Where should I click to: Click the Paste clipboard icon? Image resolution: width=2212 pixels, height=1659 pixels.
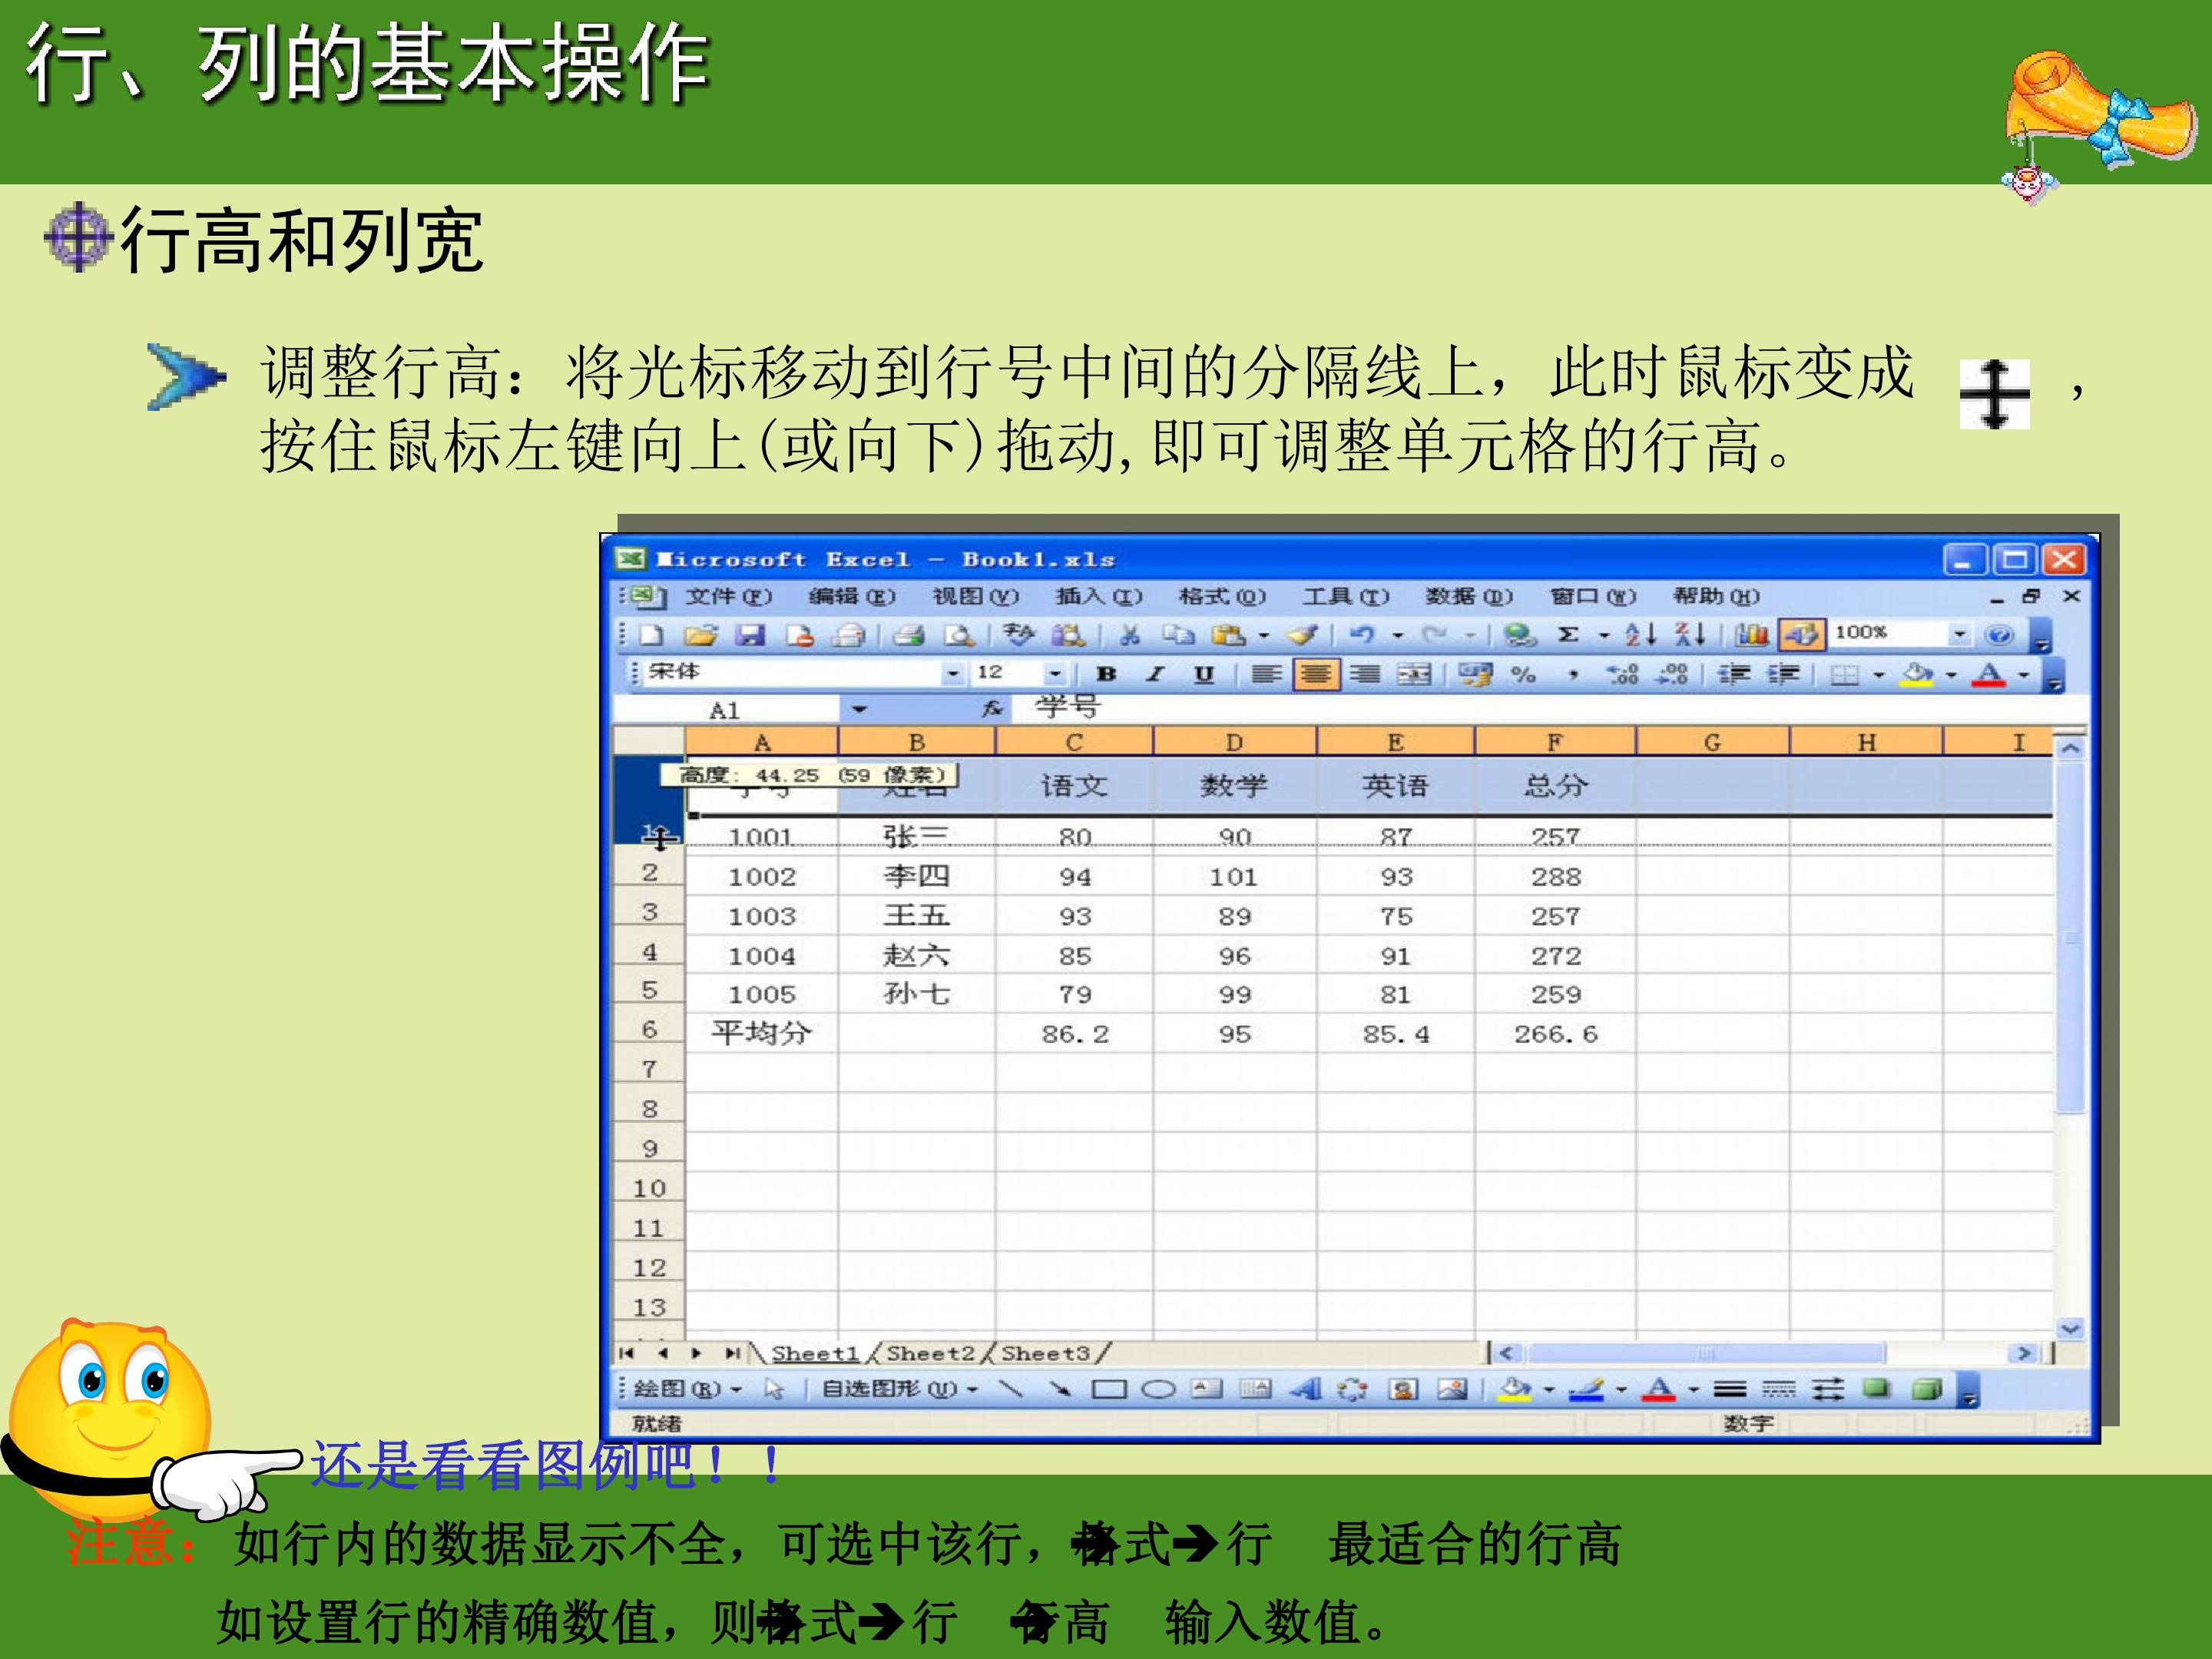click(x=1228, y=635)
